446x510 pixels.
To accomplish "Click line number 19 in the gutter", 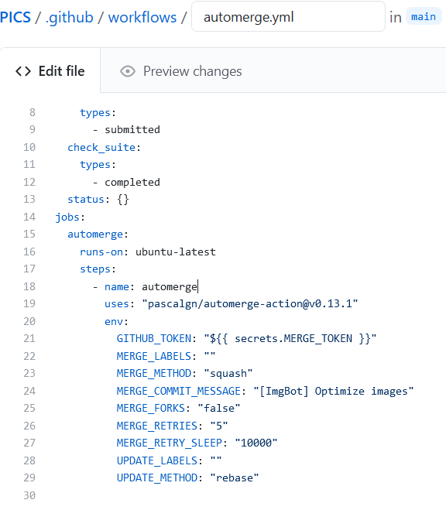I will [x=29, y=304].
